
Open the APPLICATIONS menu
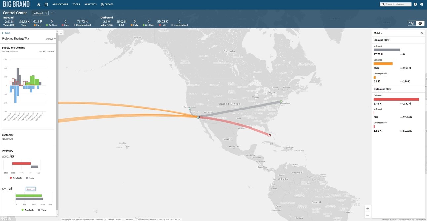[x=60, y=4]
